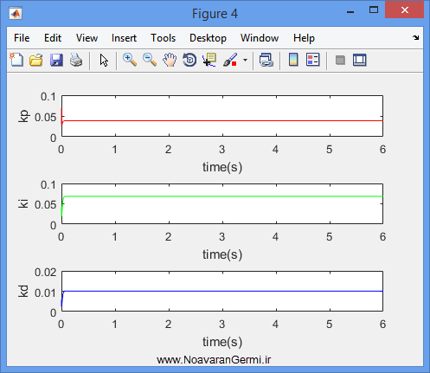This screenshot has height=373, width=430.
Task: Activate the Zoom In magnifier tool
Action: pos(130,60)
